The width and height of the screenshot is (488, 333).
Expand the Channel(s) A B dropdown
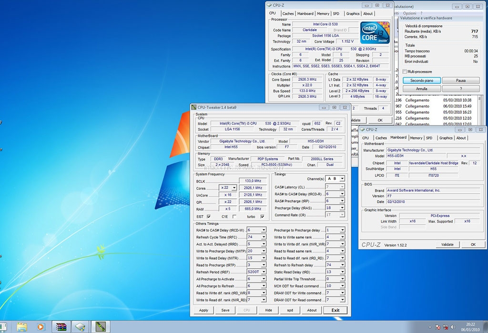(342, 178)
